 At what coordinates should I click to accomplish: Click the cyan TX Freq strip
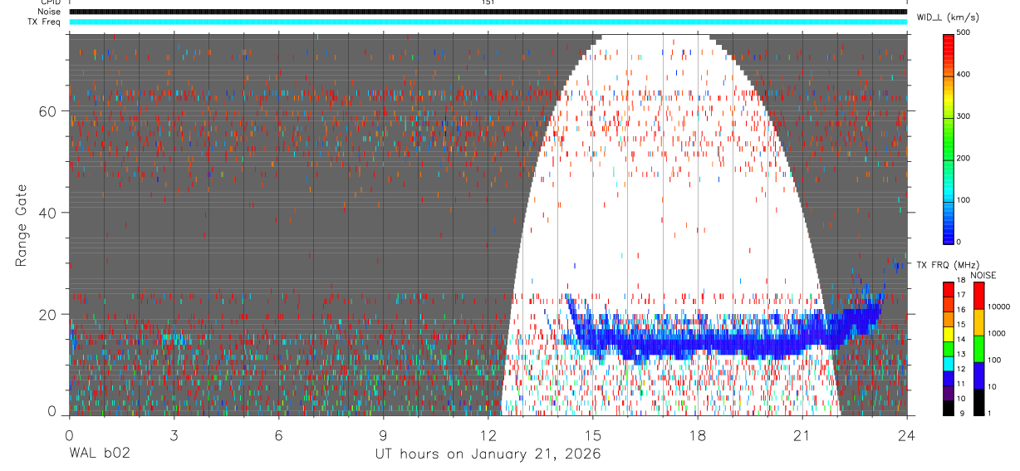coord(488,22)
